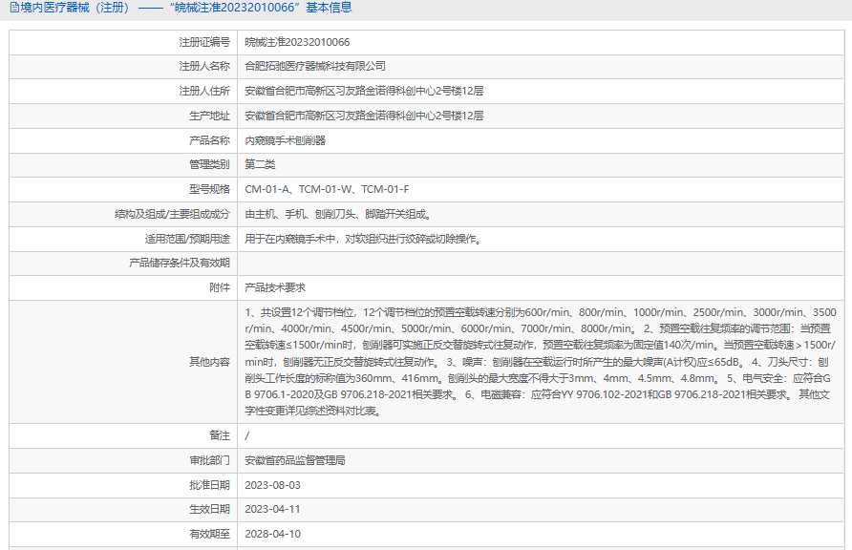Select the 其他内容 label
This screenshot has width=852, height=550.
[x=210, y=362]
